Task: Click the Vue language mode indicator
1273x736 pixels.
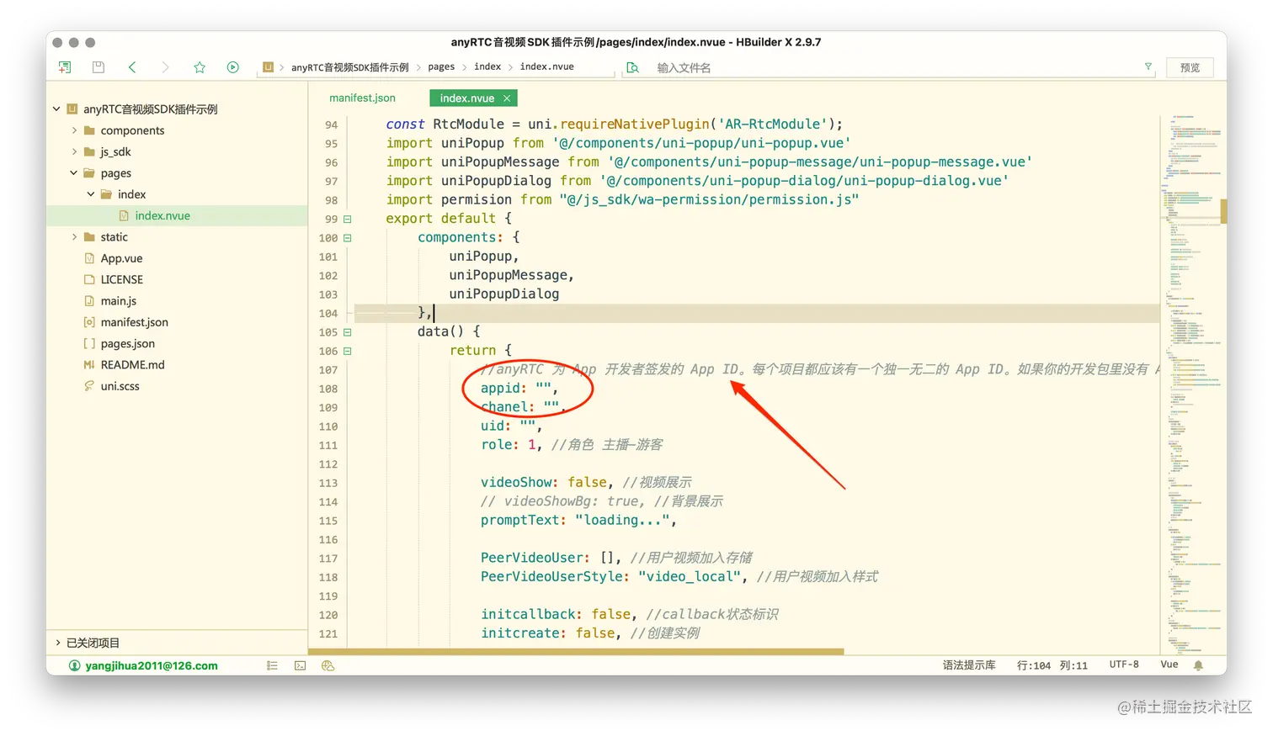Action: [x=1169, y=665]
